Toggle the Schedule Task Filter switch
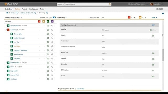 click(54, 17)
